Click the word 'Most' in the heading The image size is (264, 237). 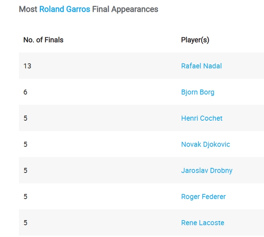point(28,9)
